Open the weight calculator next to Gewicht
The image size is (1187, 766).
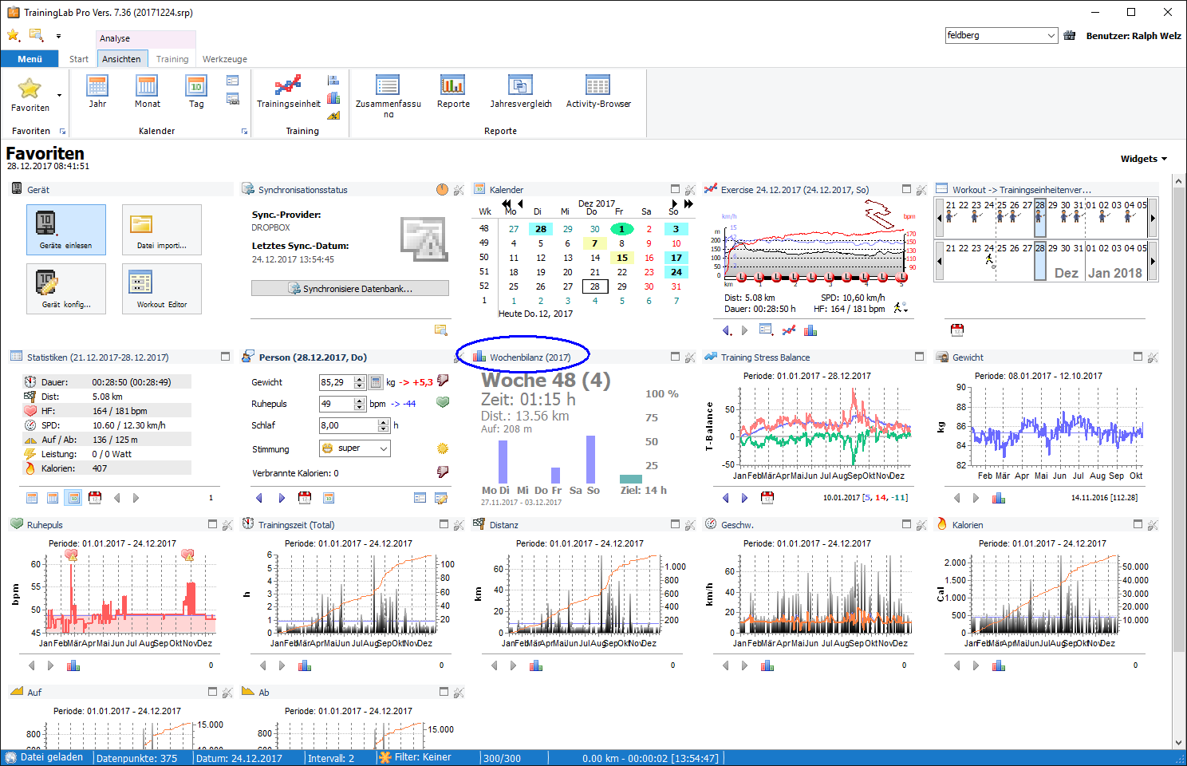(x=376, y=382)
